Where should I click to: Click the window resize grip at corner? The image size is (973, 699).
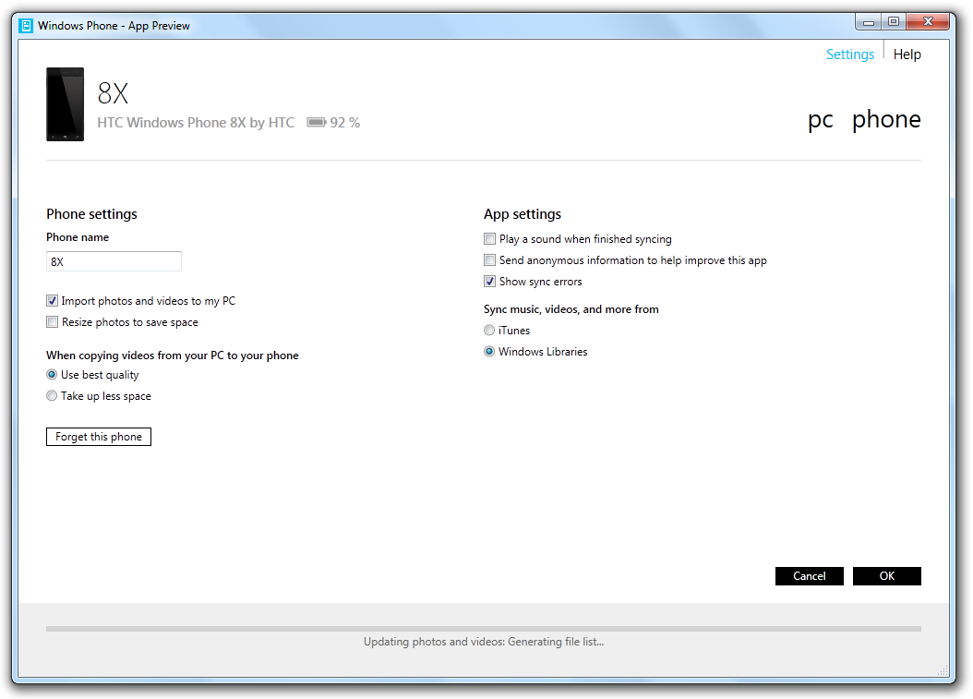(943, 670)
